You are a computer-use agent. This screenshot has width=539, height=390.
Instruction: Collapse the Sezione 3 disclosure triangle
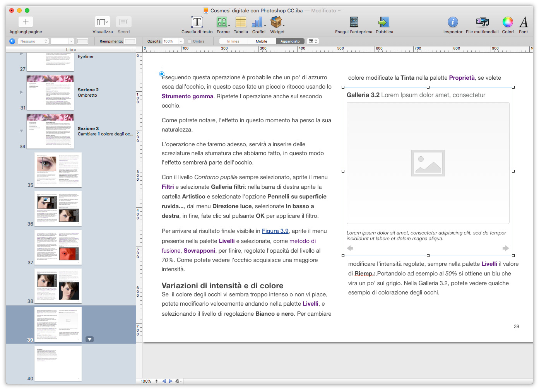coord(21,131)
